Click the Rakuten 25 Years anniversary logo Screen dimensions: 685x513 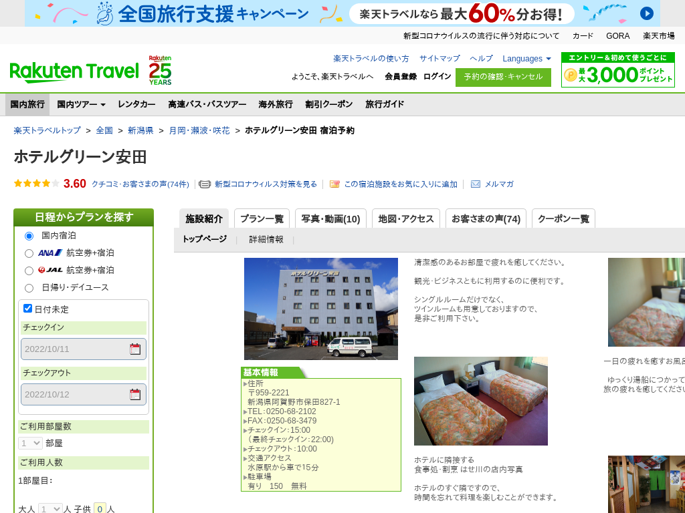(x=160, y=70)
